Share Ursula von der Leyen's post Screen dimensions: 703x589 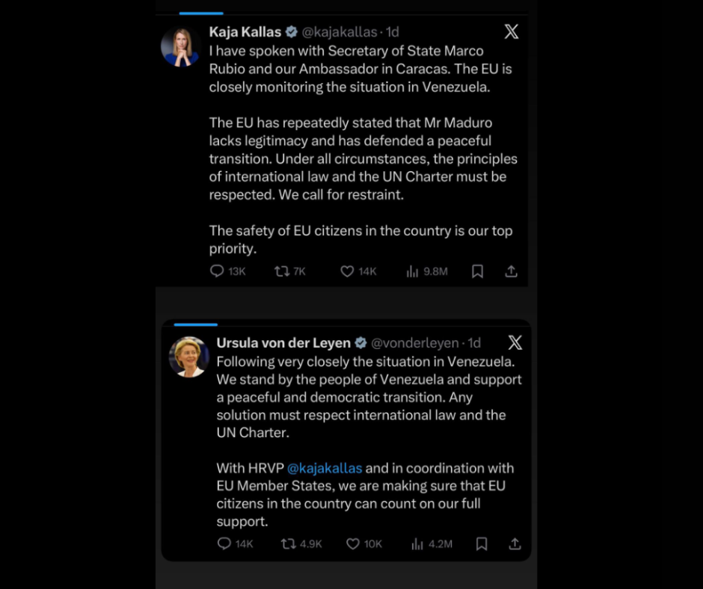515,543
